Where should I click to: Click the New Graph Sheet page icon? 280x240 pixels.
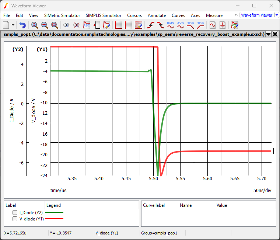6,25
